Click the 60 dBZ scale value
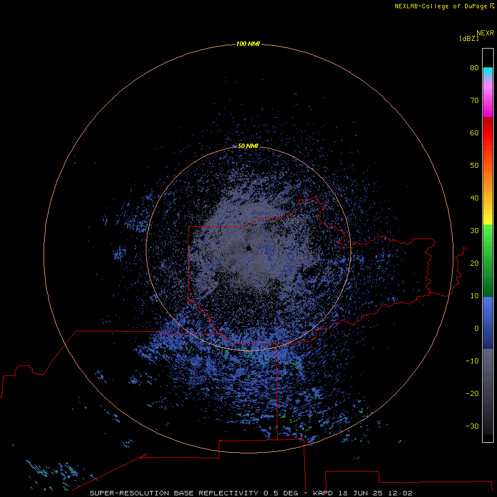This screenshot has height=497, width=497. click(474, 133)
